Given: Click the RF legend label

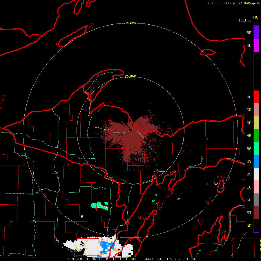Looking at the screenshot, I should tap(249, 32).
